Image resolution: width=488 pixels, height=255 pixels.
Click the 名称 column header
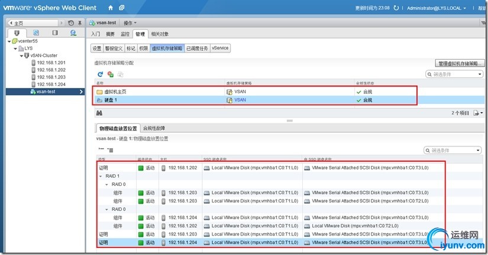(100, 83)
